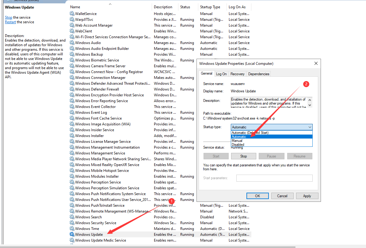Screen dimensions: 366x248
Task: Choose Automatic (Delayed Start) from the list
Action: click(250, 133)
